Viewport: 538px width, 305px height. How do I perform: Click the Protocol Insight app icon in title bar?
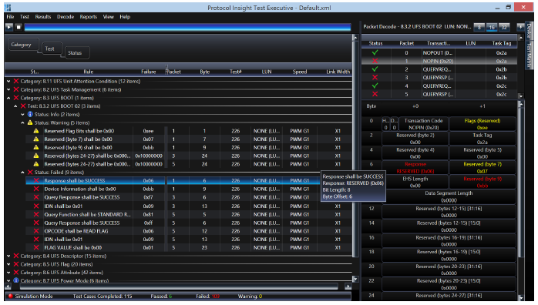[x=8, y=8]
